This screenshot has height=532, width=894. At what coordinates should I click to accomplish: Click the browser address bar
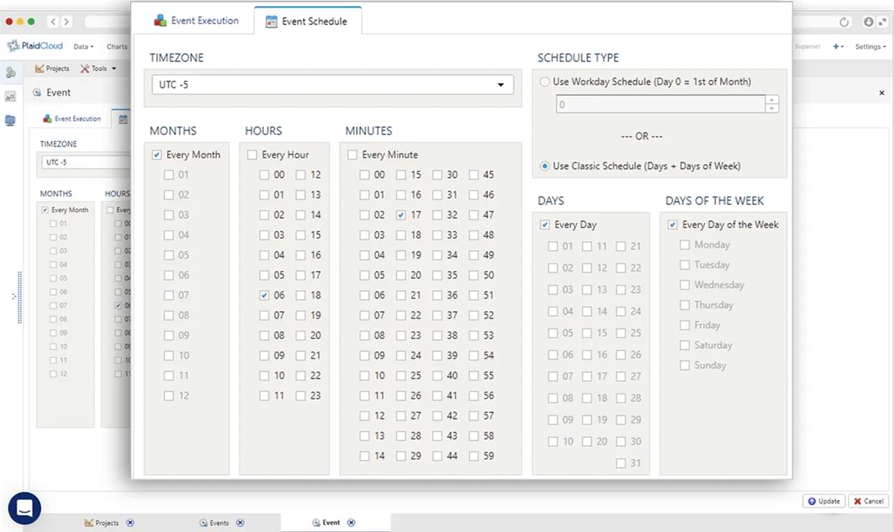click(107, 22)
